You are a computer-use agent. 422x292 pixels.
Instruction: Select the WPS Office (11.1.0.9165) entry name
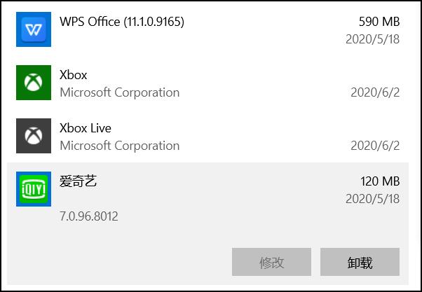pos(122,22)
